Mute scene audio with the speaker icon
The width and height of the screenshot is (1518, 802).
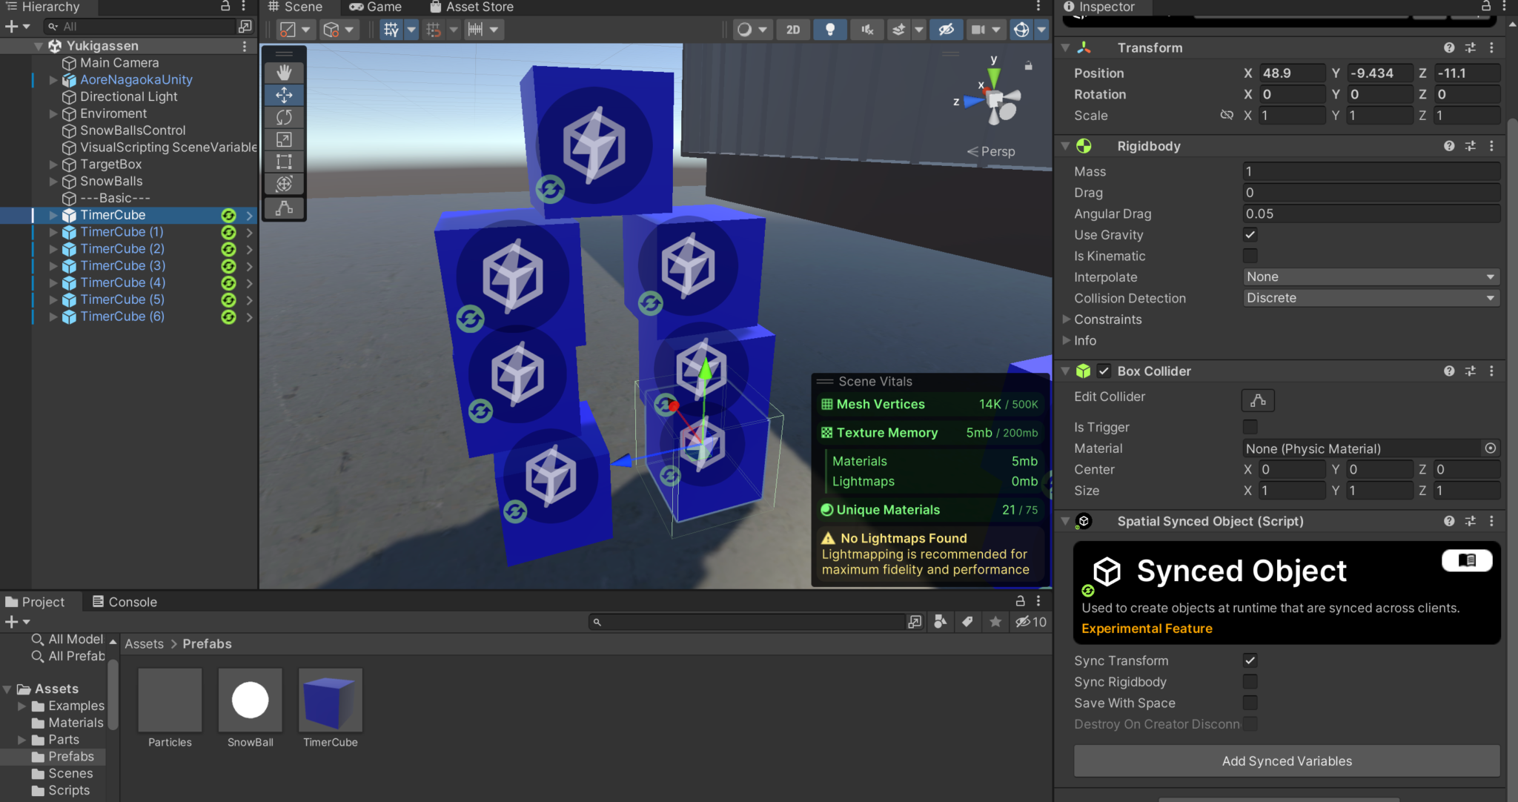point(866,30)
